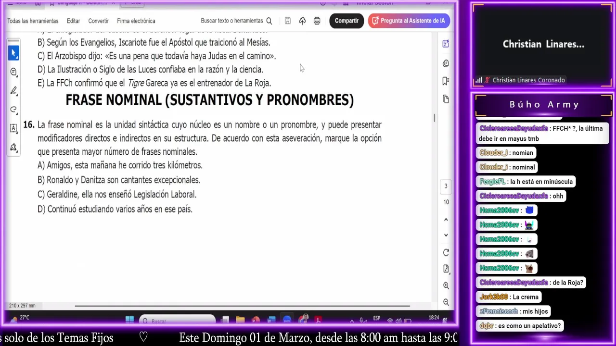
Task: Click the weather widget showing 27°C
Action: pyautogui.click(x=19, y=318)
